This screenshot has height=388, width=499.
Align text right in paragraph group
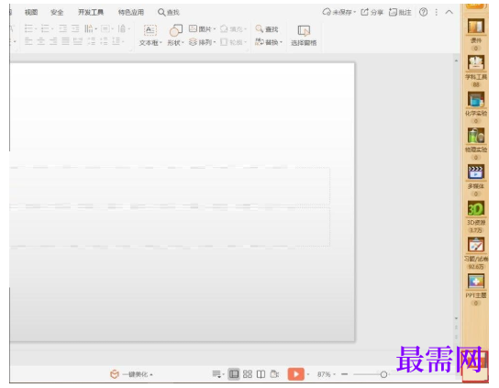pos(53,41)
